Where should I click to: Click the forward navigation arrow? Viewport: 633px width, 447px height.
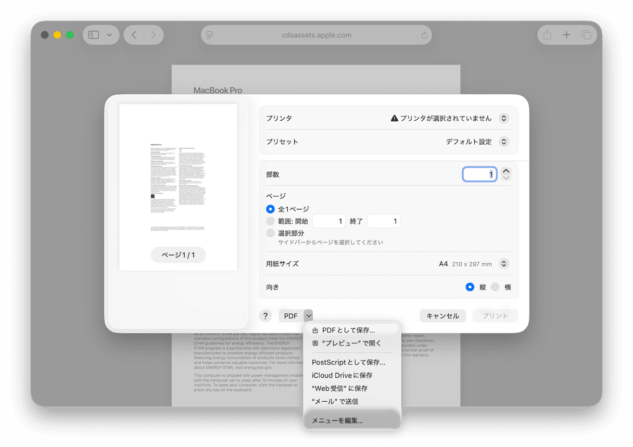[154, 35]
